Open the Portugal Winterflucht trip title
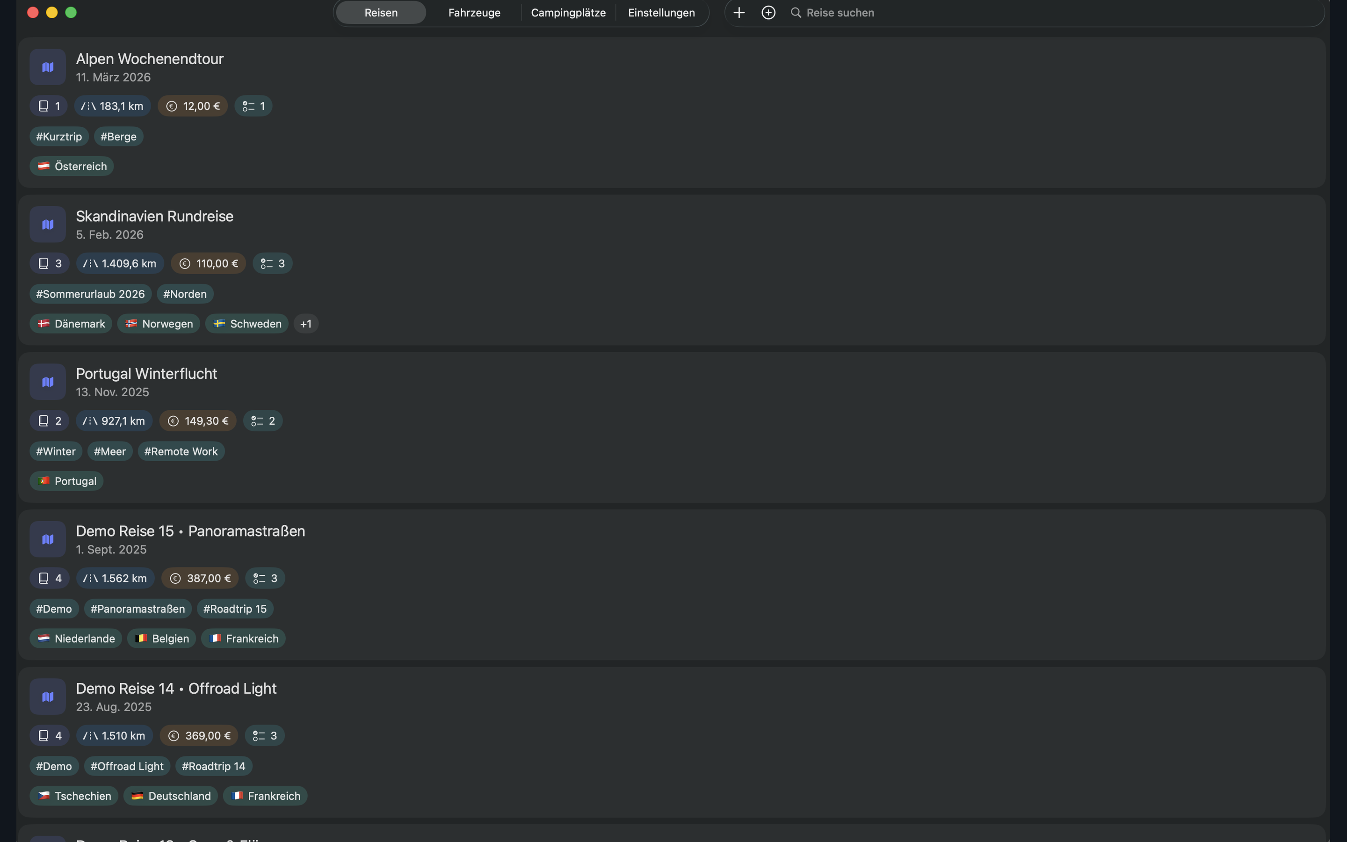Image resolution: width=1347 pixels, height=842 pixels. click(x=146, y=374)
